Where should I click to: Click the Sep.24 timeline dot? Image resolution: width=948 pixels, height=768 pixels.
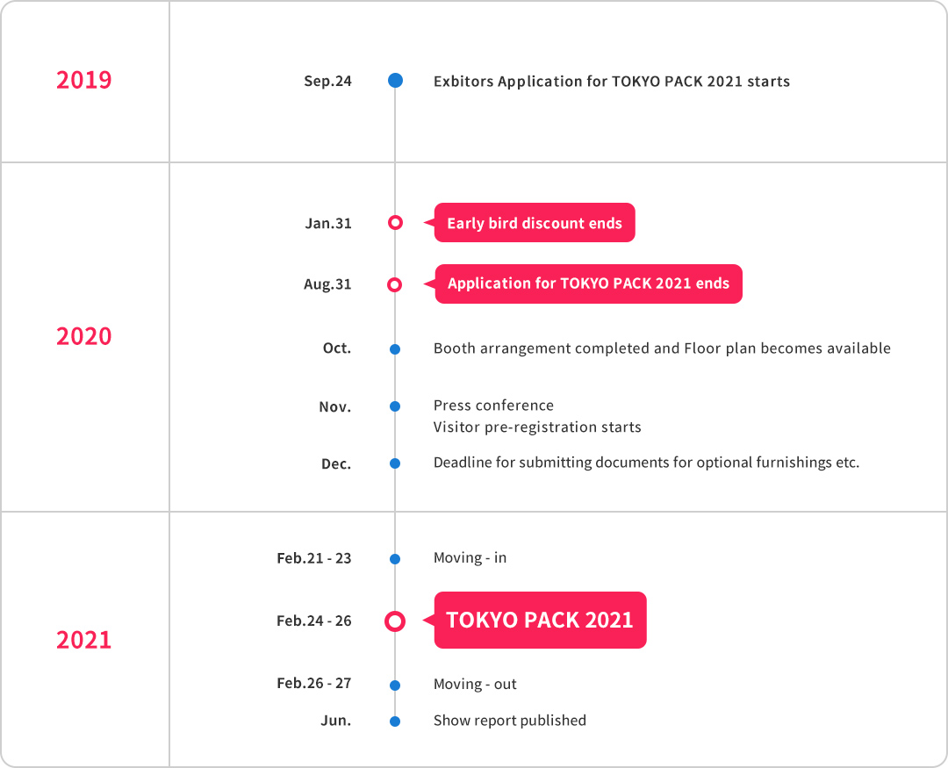(x=395, y=81)
